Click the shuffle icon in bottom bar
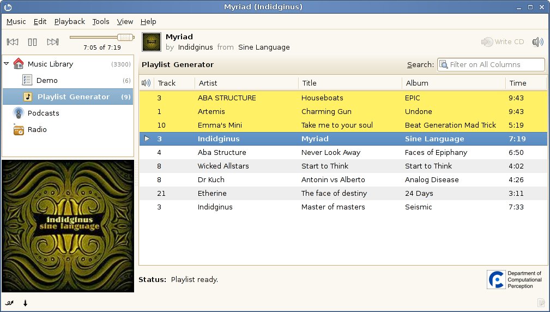Viewport: 550px width, 312px height. click(x=9, y=303)
